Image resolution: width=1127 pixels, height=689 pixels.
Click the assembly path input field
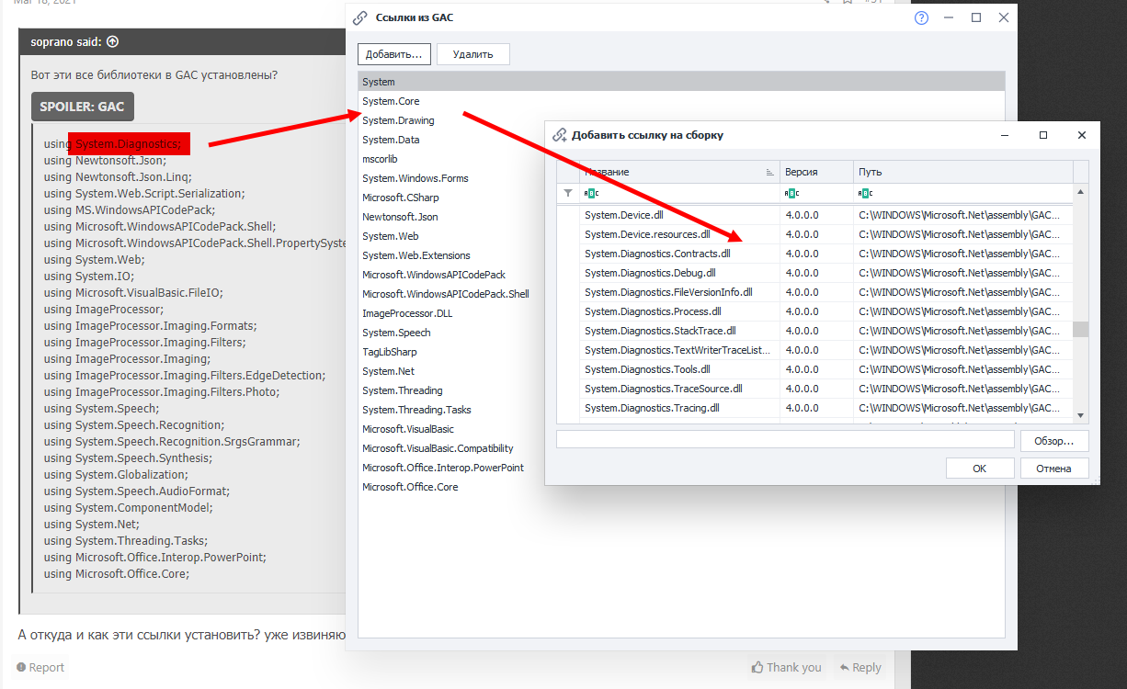click(785, 440)
